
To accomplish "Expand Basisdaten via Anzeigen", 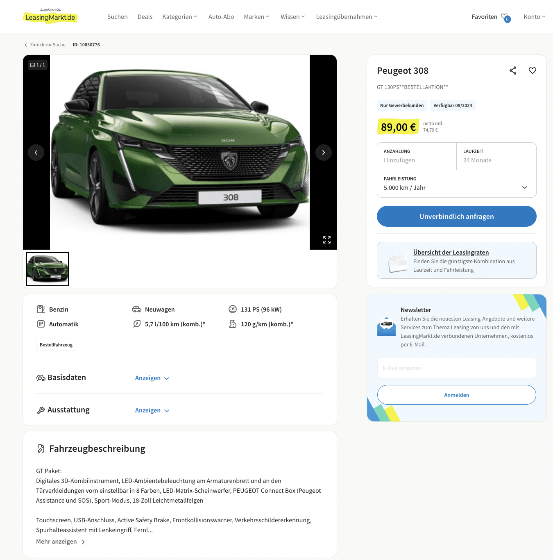I will click(x=152, y=378).
